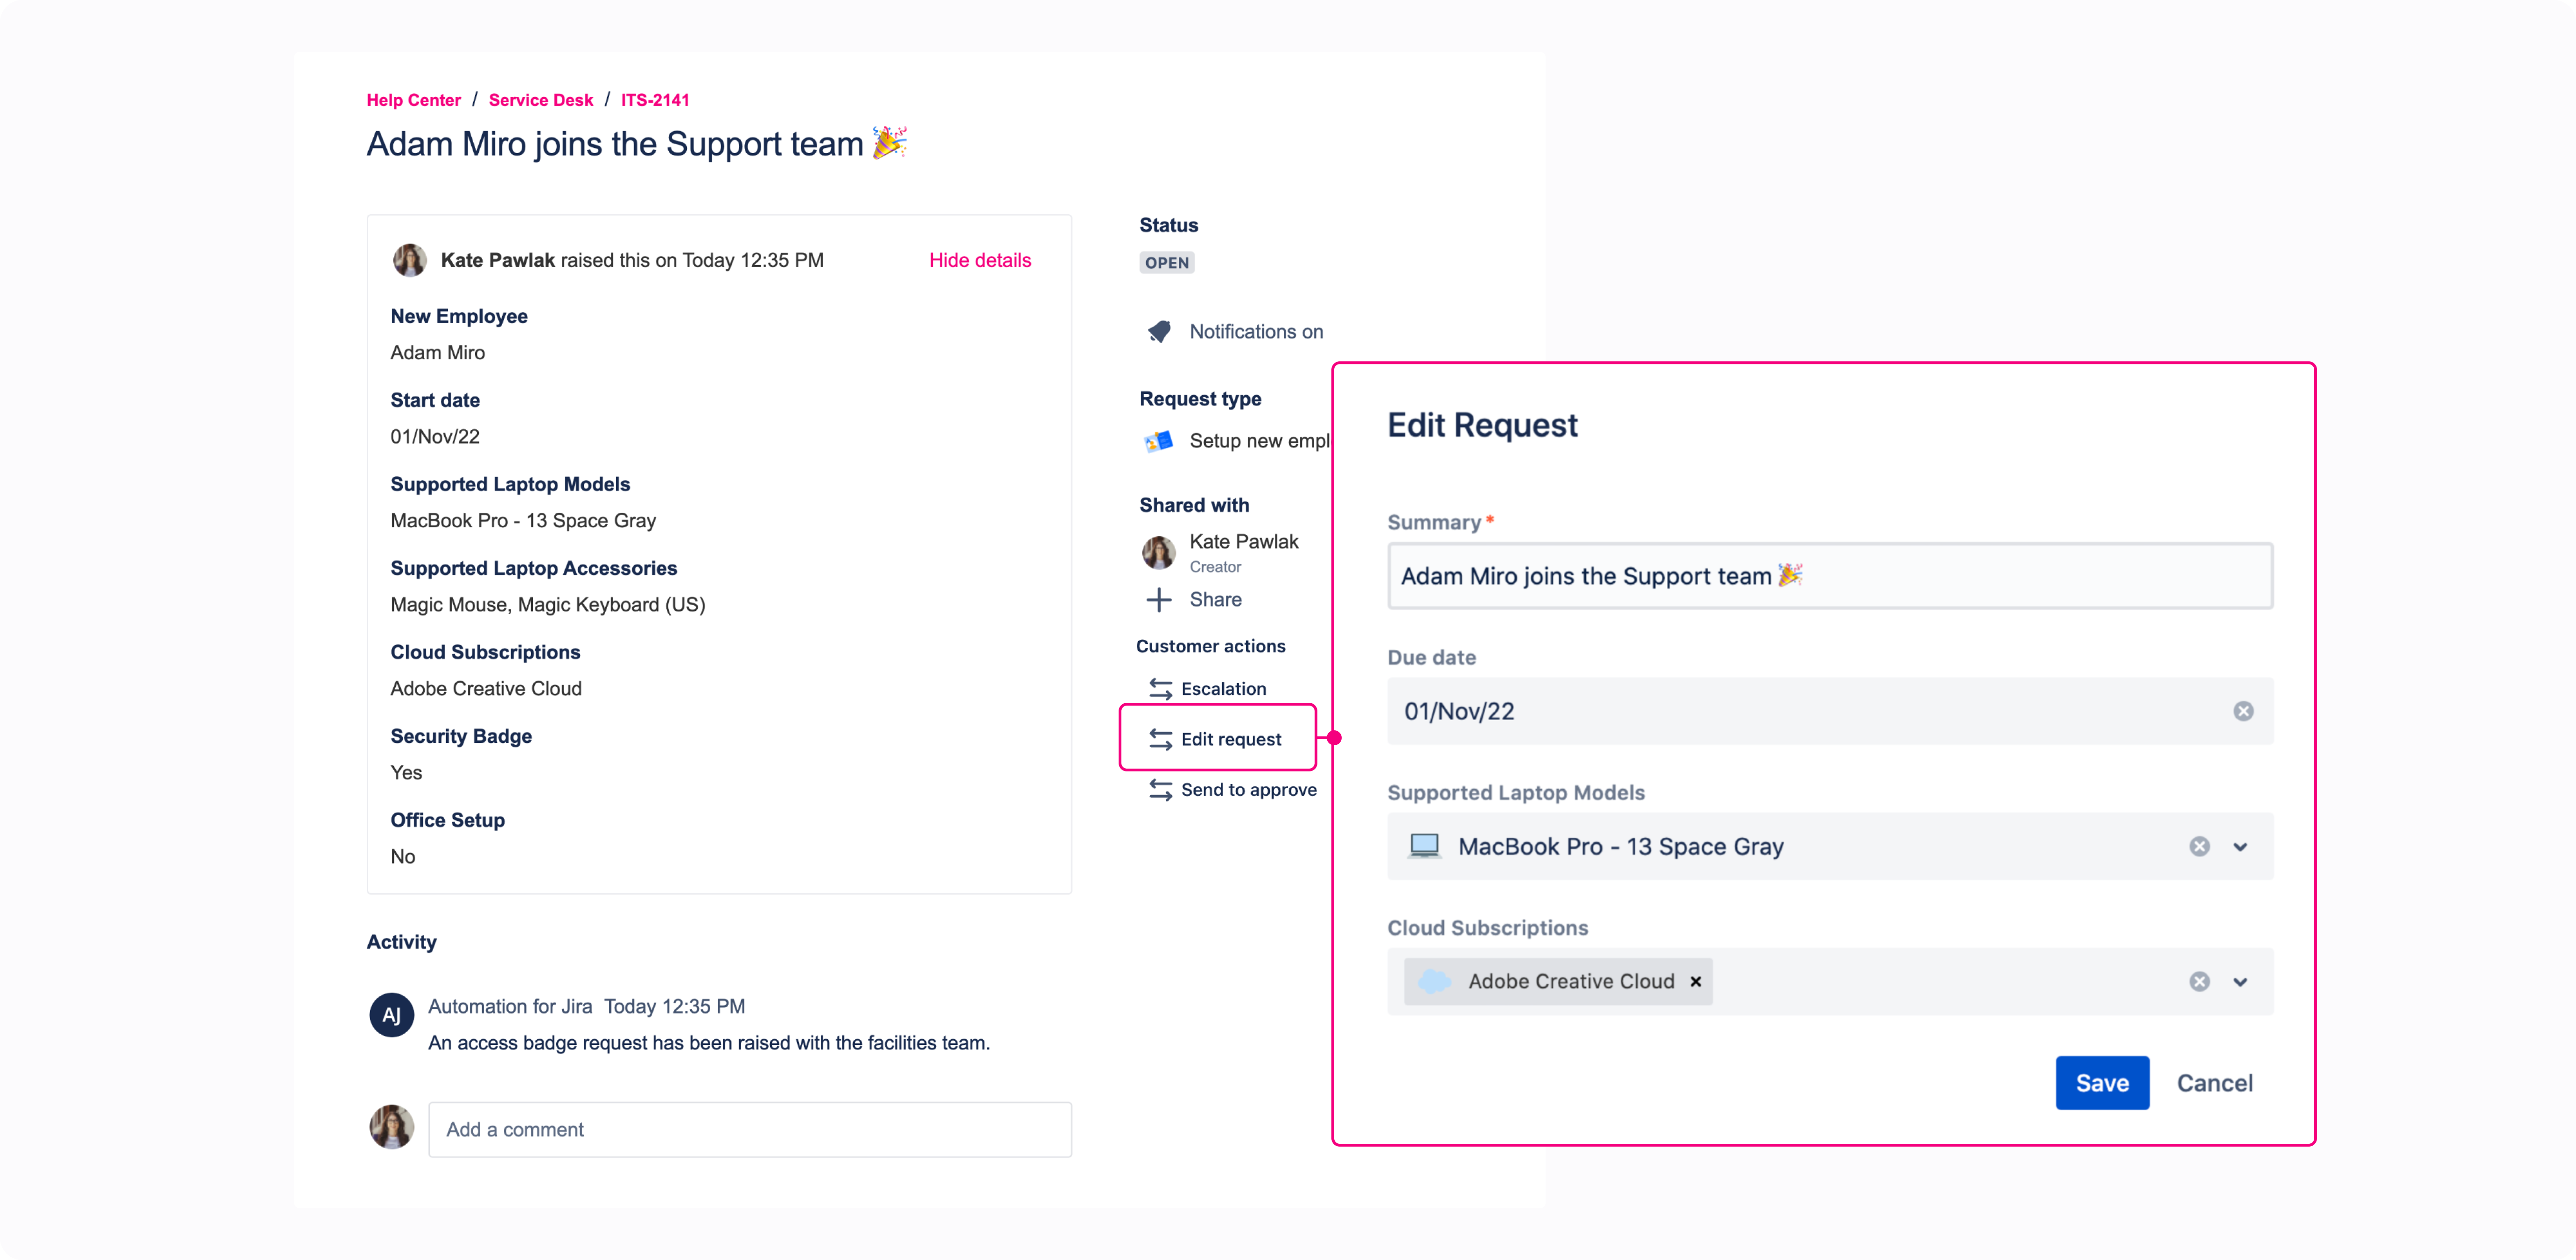Click the Edit request transition icon
The height and width of the screenshot is (1260, 2576).
pyautogui.click(x=1159, y=739)
